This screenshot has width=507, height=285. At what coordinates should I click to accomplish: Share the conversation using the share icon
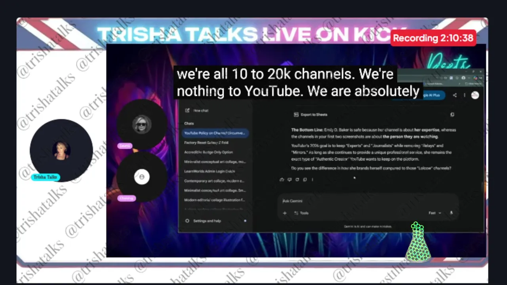[x=454, y=95]
